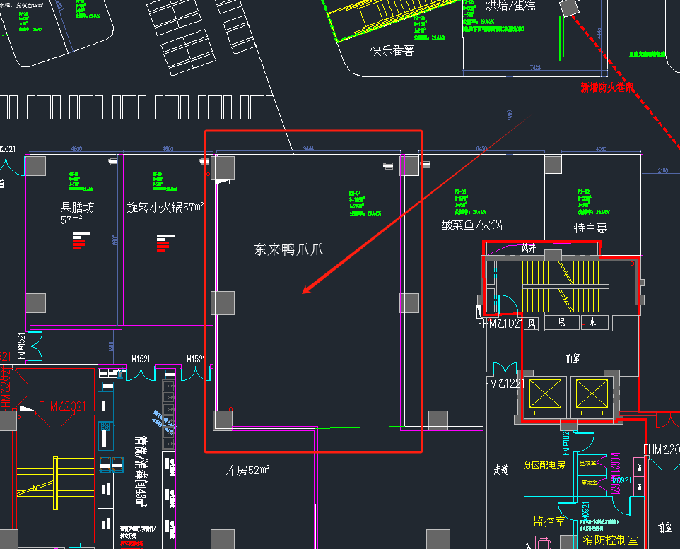
Task: Select the 特百惠 shop label
Action: click(x=590, y=228)
